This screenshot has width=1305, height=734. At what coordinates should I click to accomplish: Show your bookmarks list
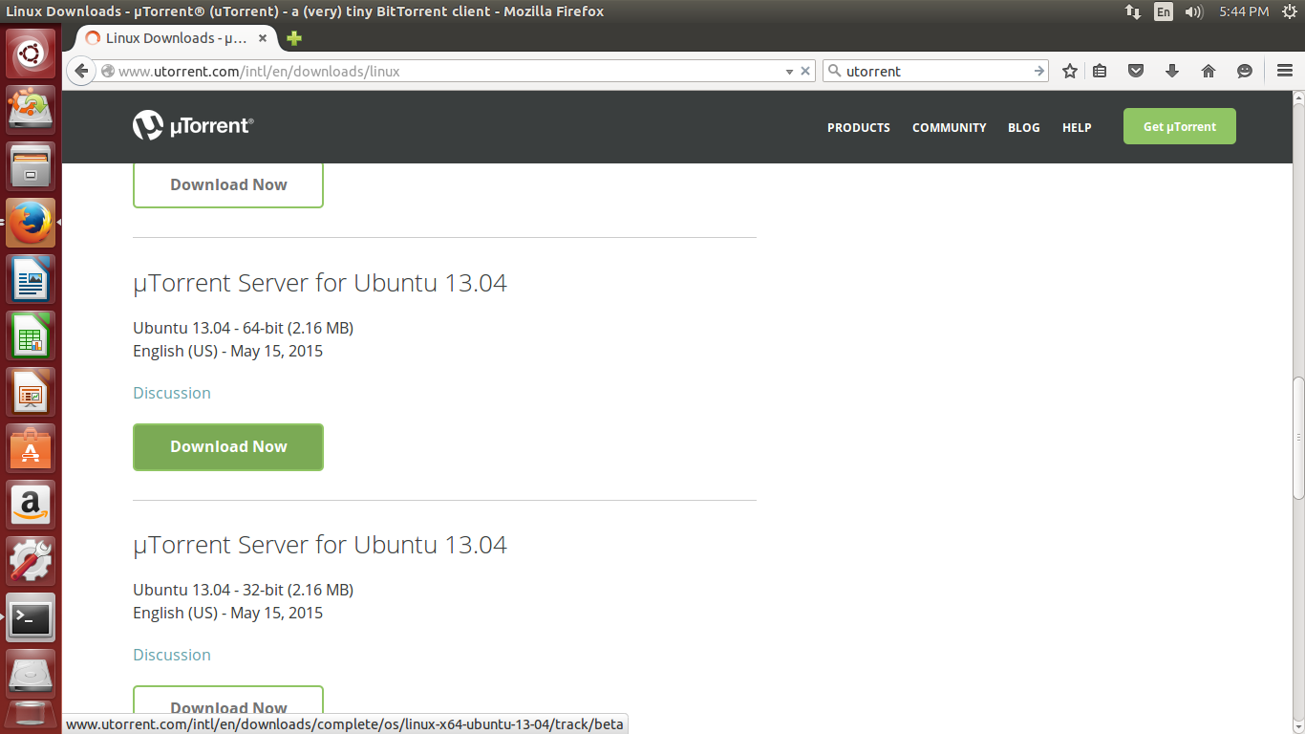[1100, 71]
